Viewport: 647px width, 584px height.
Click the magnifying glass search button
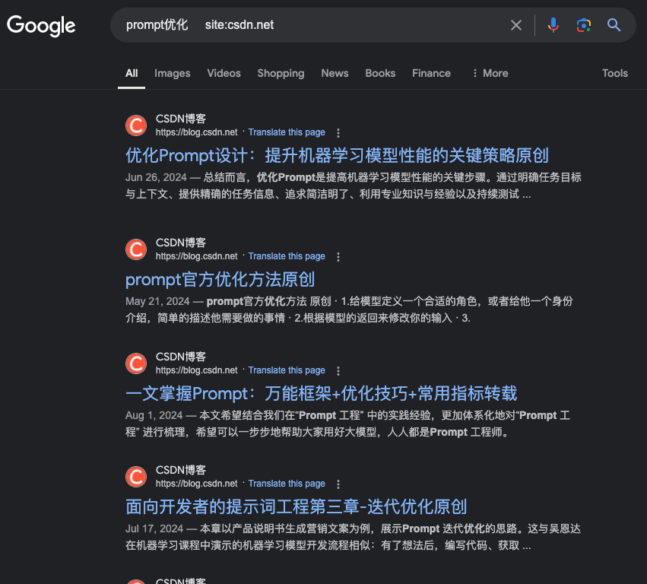(x=614, y=25)
